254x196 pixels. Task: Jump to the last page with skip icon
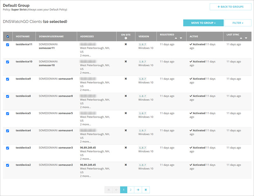pos(146,190)
